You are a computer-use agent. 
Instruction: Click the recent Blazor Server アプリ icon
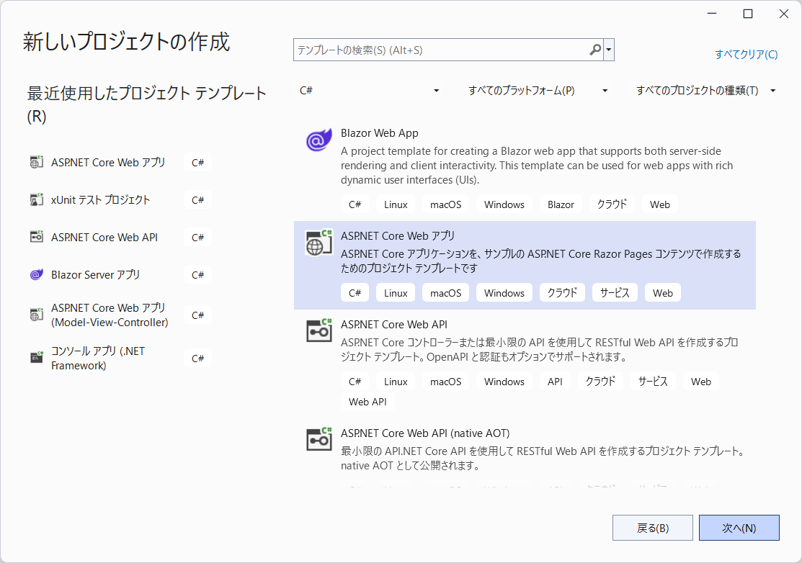coord(36,275)
